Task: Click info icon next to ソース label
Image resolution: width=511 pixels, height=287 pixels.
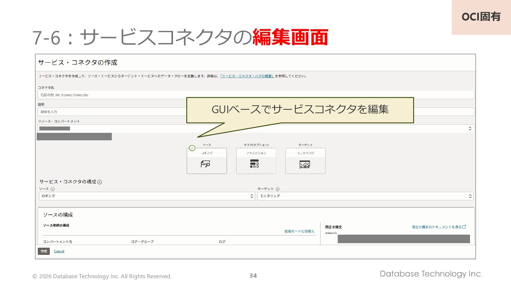Action: point(52,189)
